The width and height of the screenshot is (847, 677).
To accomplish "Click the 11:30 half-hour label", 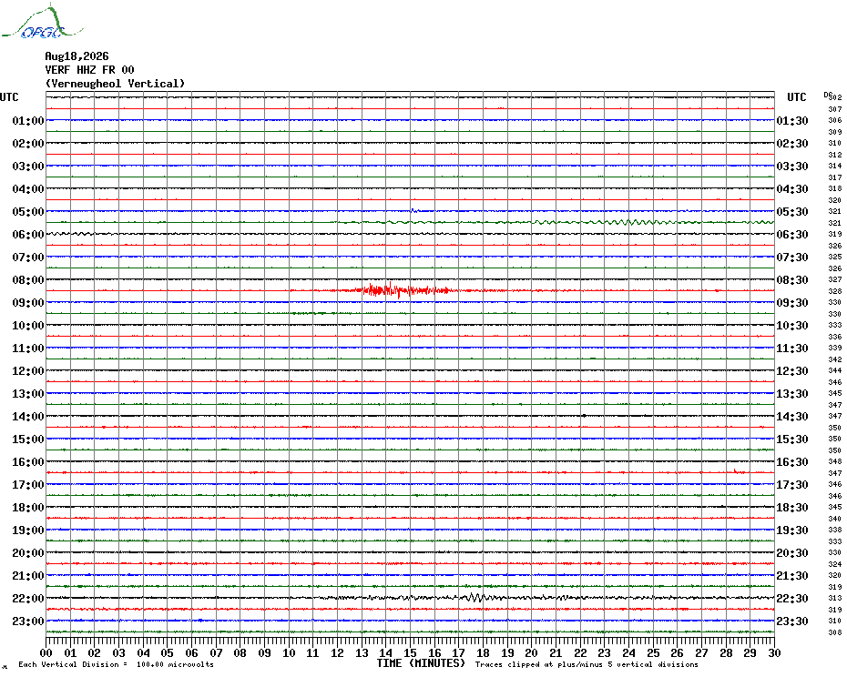I will (792, 349).
